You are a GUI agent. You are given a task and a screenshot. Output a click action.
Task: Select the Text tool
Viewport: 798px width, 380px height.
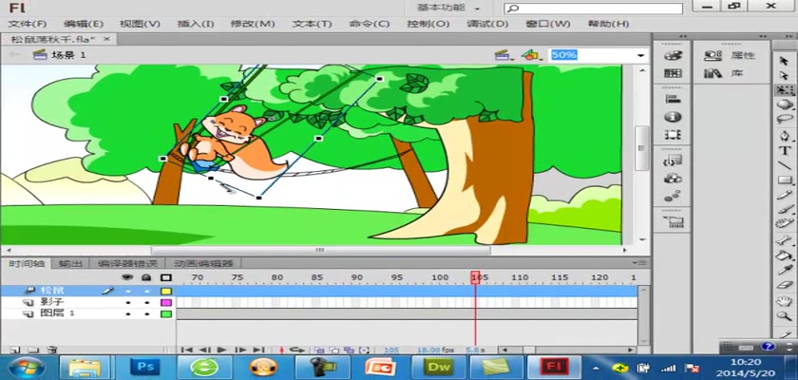(785, 151)
